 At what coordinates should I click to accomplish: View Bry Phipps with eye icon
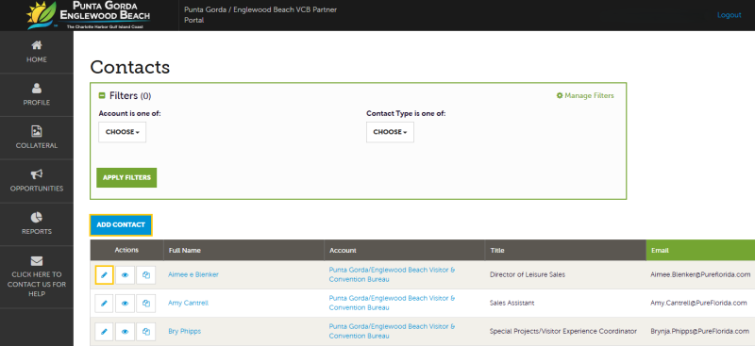(126, 332)
